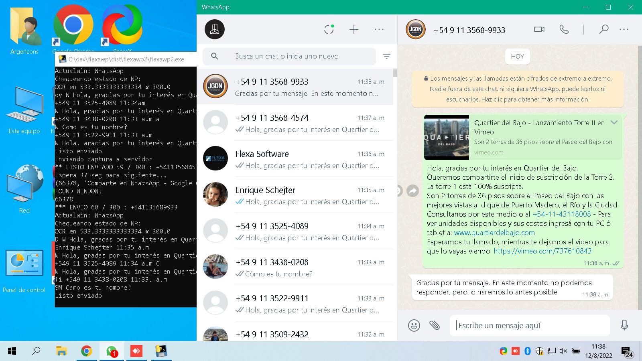Select the Panel de control desktop icon
This screenshot has width=642, height=361.
tap(24, 271)
